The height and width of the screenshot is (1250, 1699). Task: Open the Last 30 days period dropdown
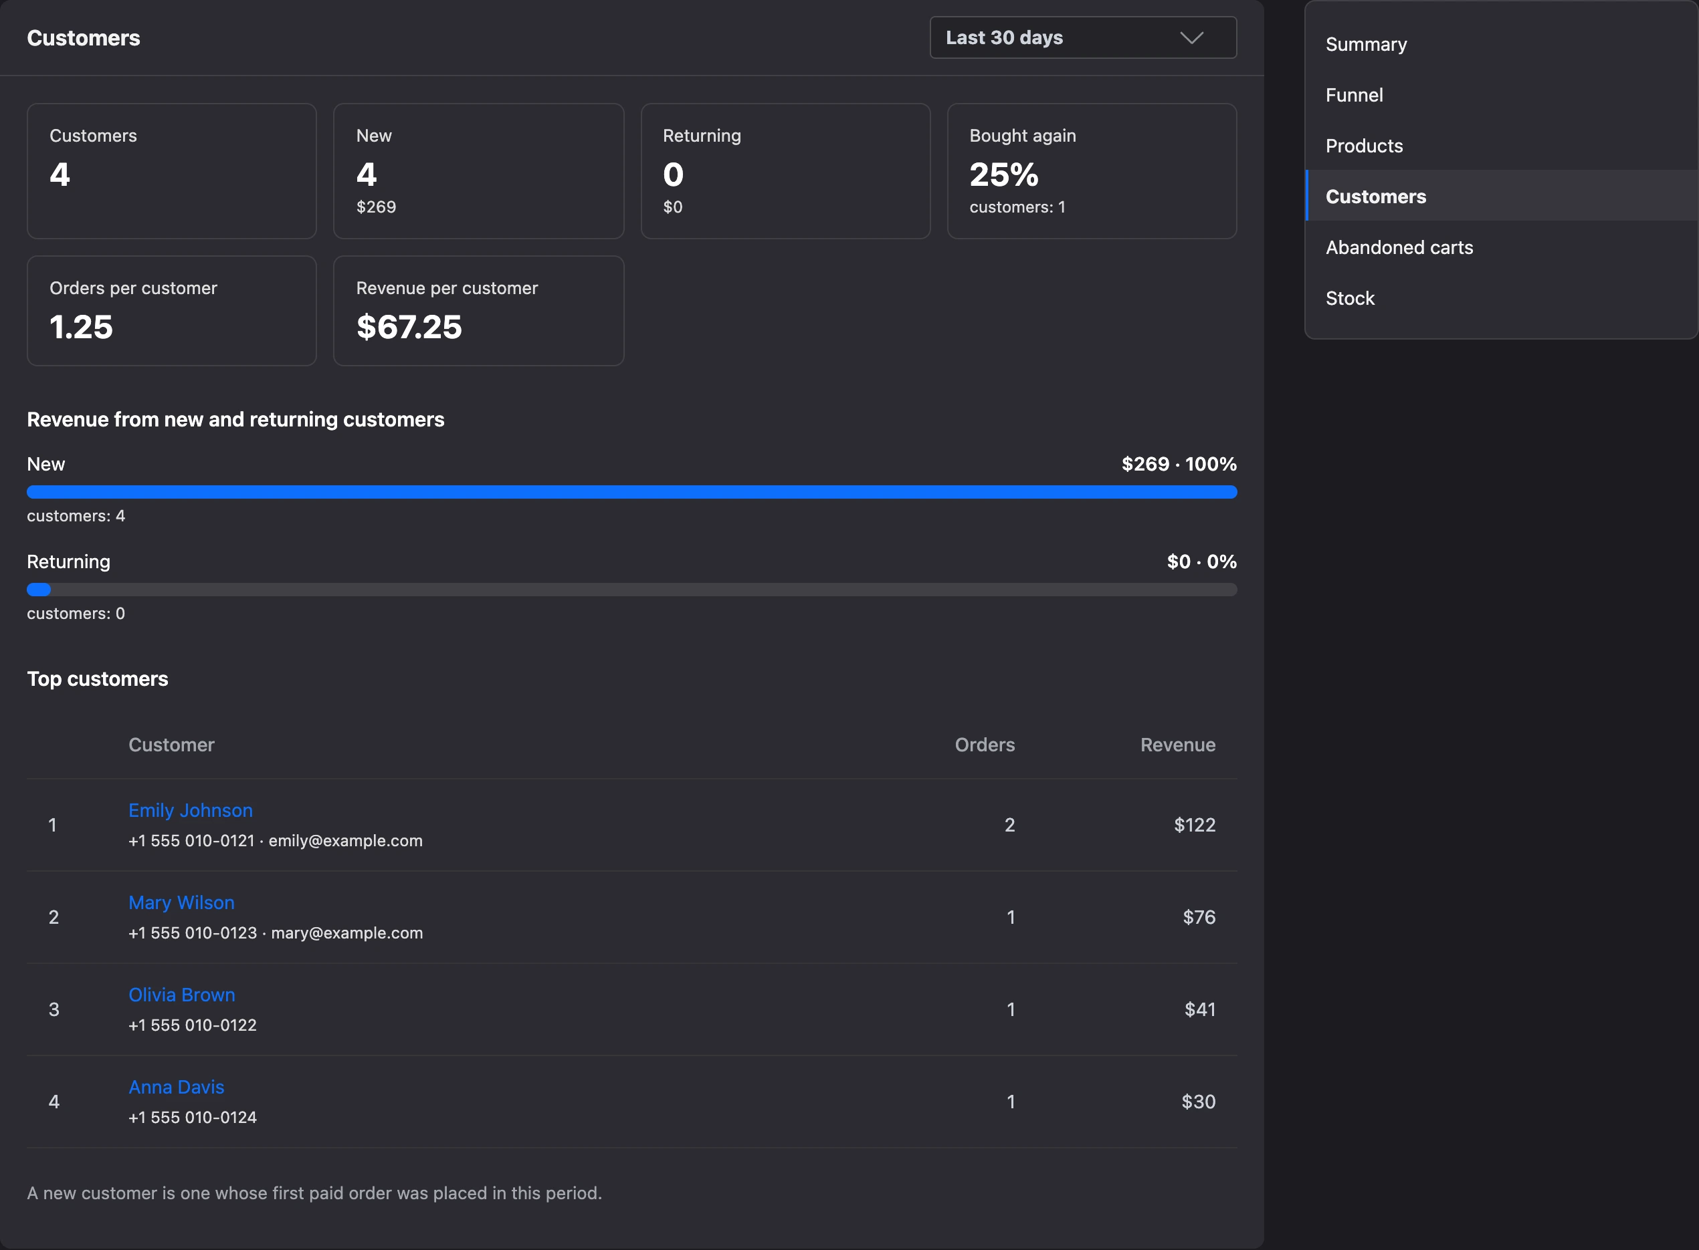coord(1083,38)
